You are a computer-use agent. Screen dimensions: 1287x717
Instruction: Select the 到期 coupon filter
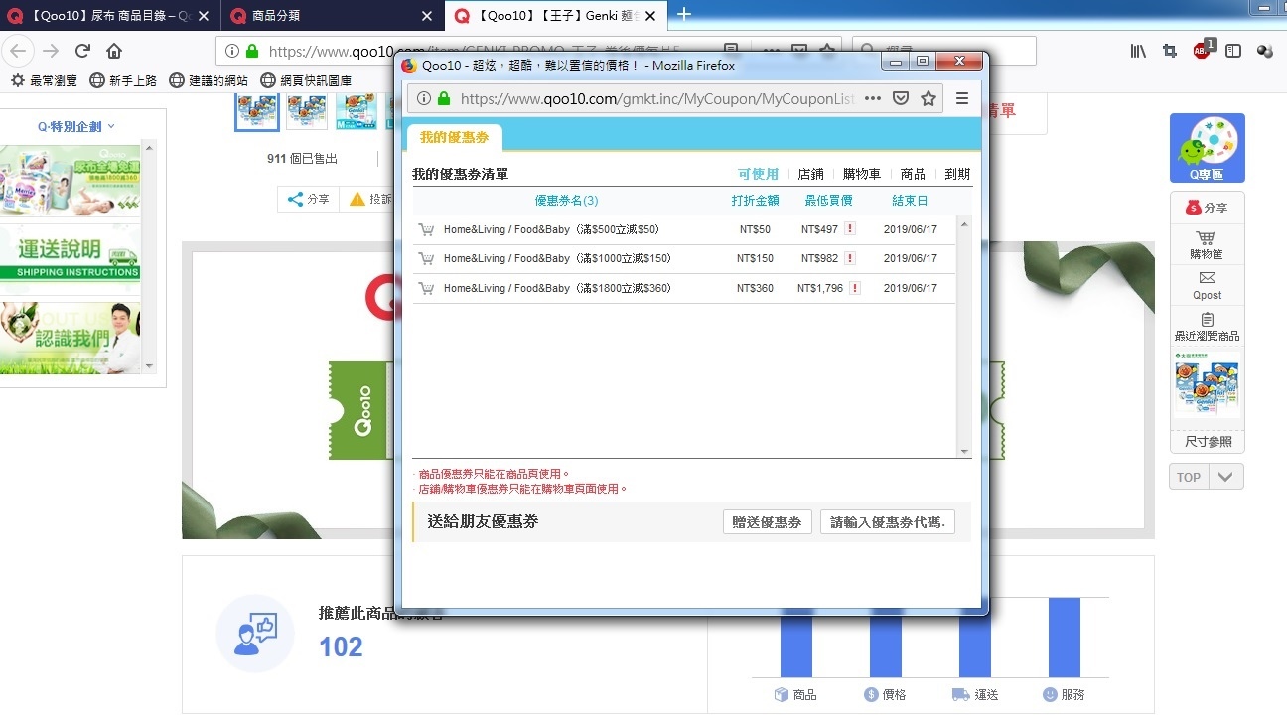tap(957, 174)
